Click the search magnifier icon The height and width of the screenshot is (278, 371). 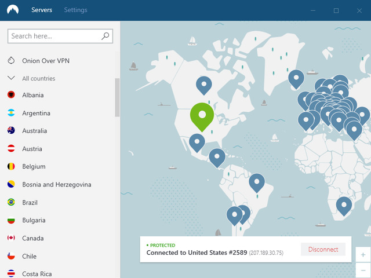tap(106, 36)
